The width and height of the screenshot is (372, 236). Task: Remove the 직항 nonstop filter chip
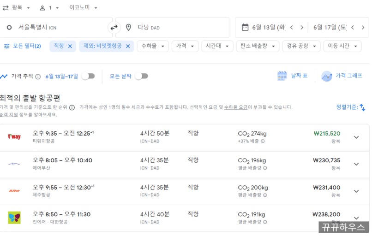click(70, 46)
